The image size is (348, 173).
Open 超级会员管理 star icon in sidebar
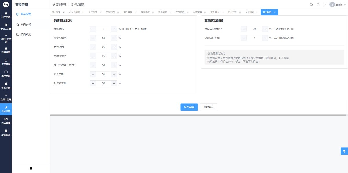tap(6, 35)
